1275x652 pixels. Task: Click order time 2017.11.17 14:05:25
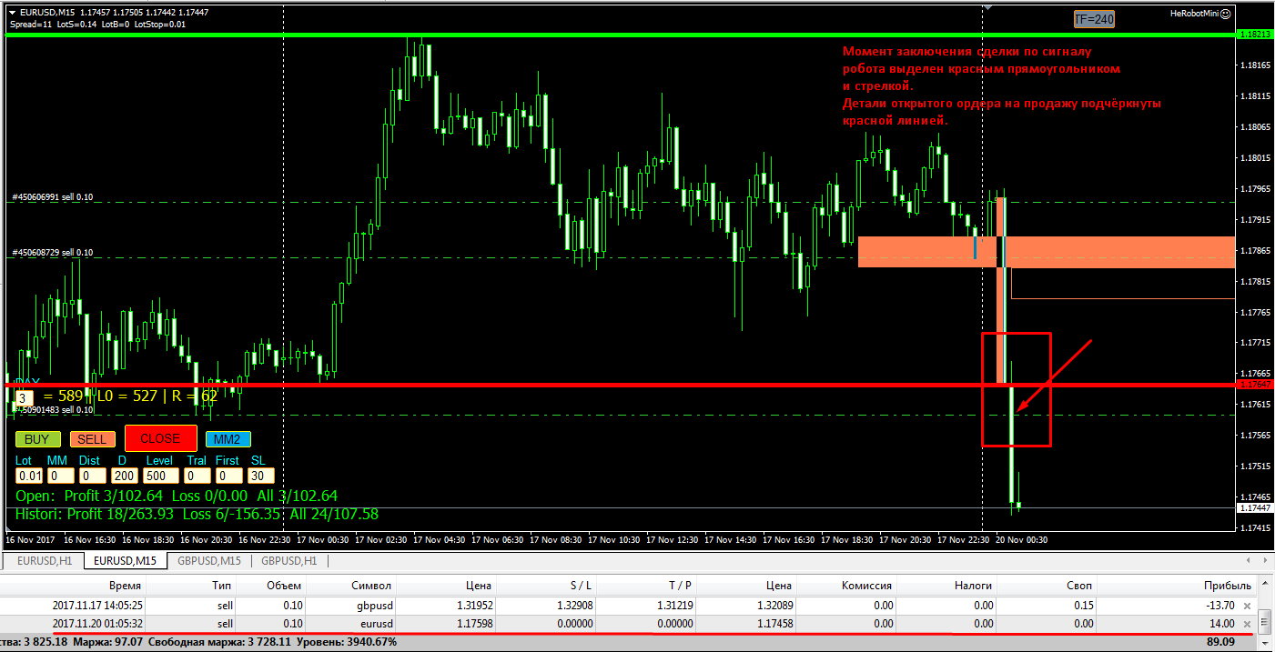point(96,606)
